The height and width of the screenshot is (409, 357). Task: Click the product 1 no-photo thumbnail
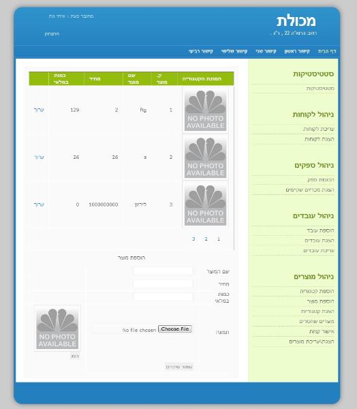(205, 110)
